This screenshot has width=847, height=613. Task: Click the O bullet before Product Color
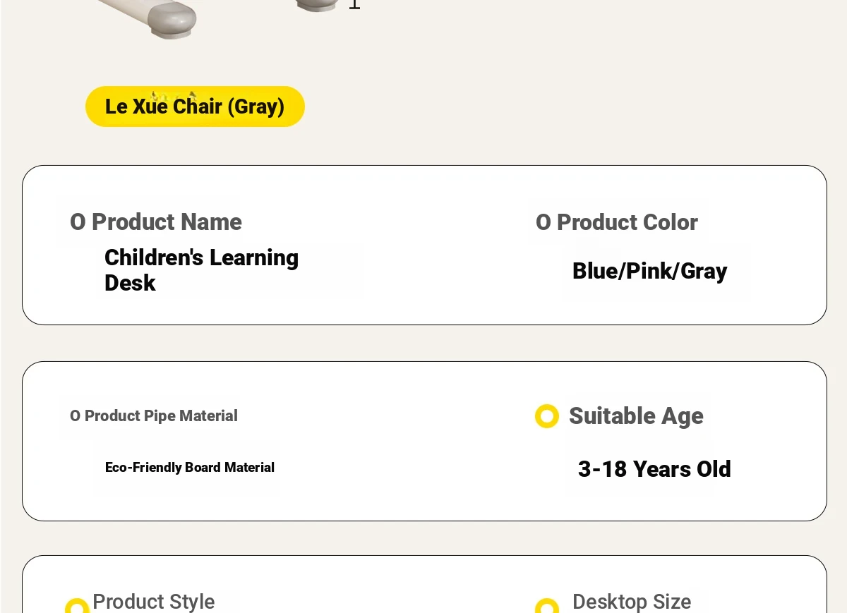[x=543, y=222]
